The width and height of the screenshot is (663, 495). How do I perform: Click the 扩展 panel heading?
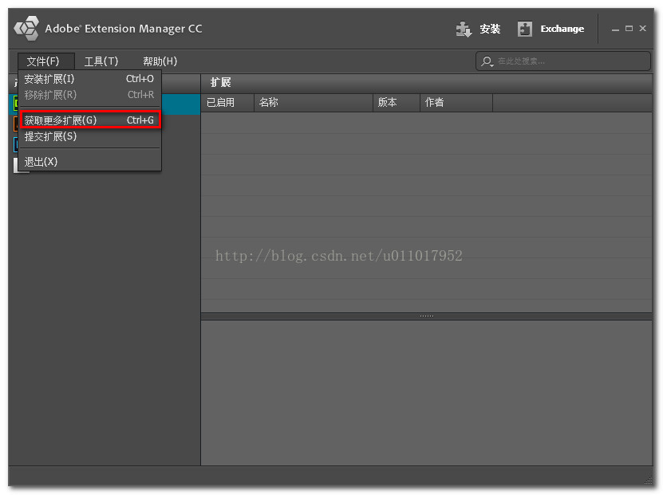pos(221,82)
